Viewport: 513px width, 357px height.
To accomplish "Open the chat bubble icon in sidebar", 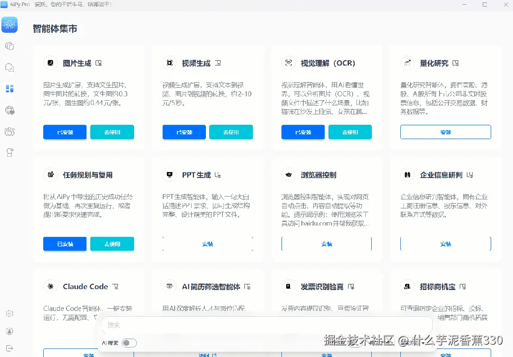I will [10, 67].
